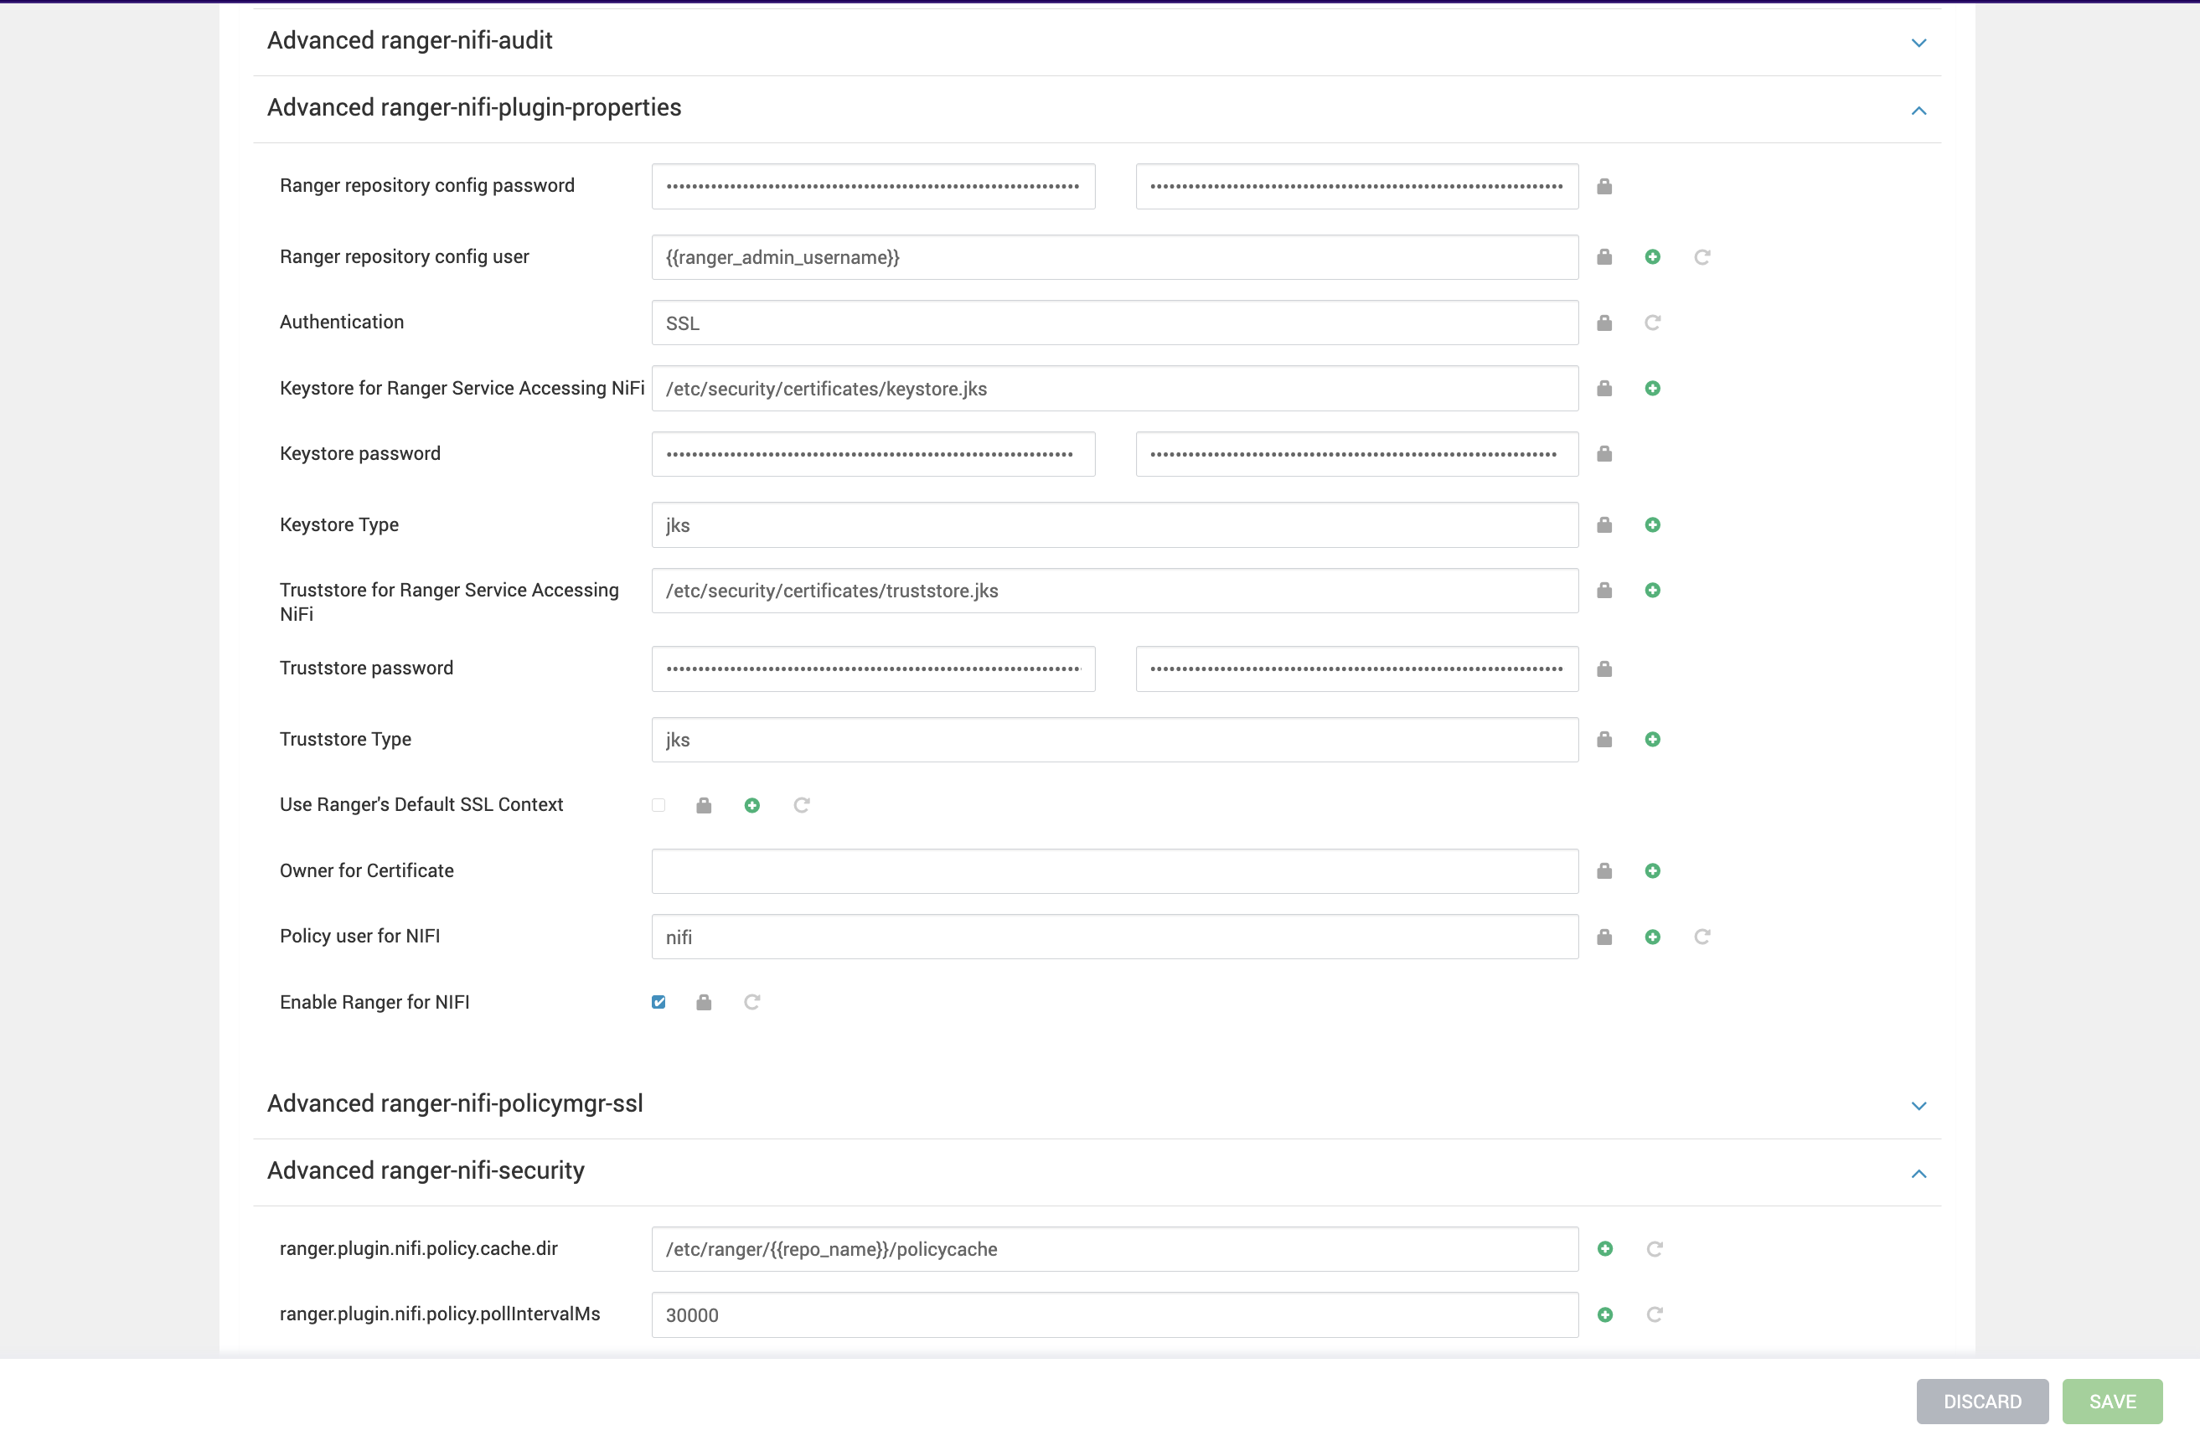Image resolution: width=2200 pixels, height=1451 pixels.
Task: Edit Keystore Type field
Action: coord(1114,525)
